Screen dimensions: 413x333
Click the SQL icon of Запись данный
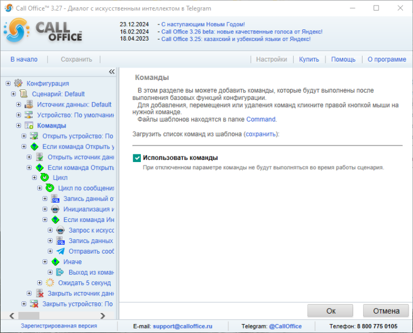click(x=55, y=198)
